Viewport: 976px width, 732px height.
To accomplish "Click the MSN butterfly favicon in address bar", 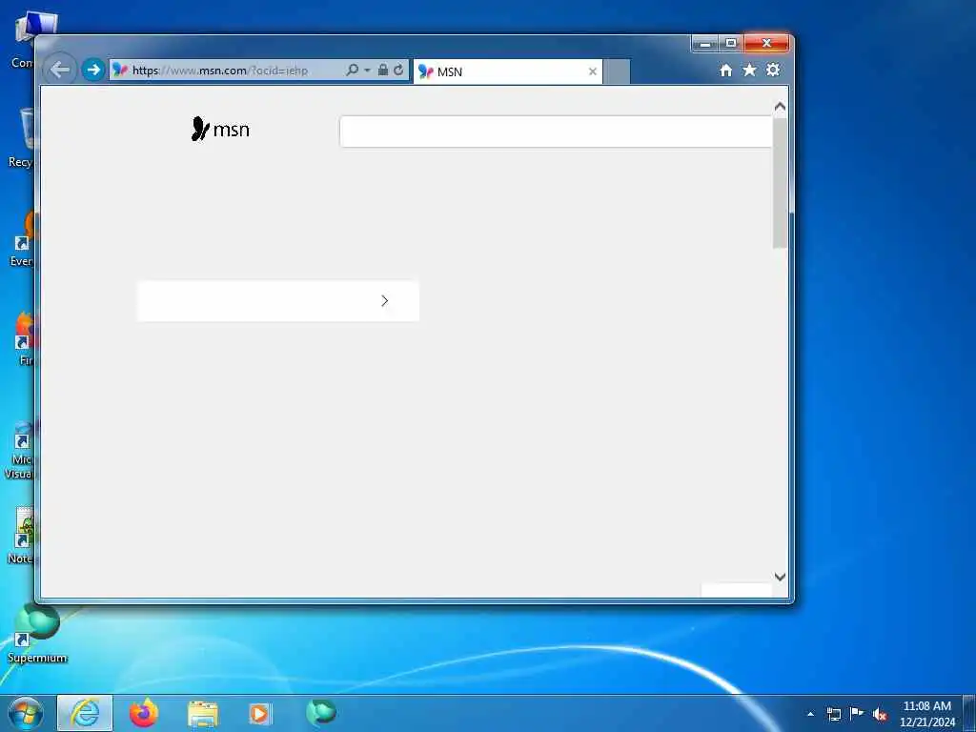I will coord(119,70).
